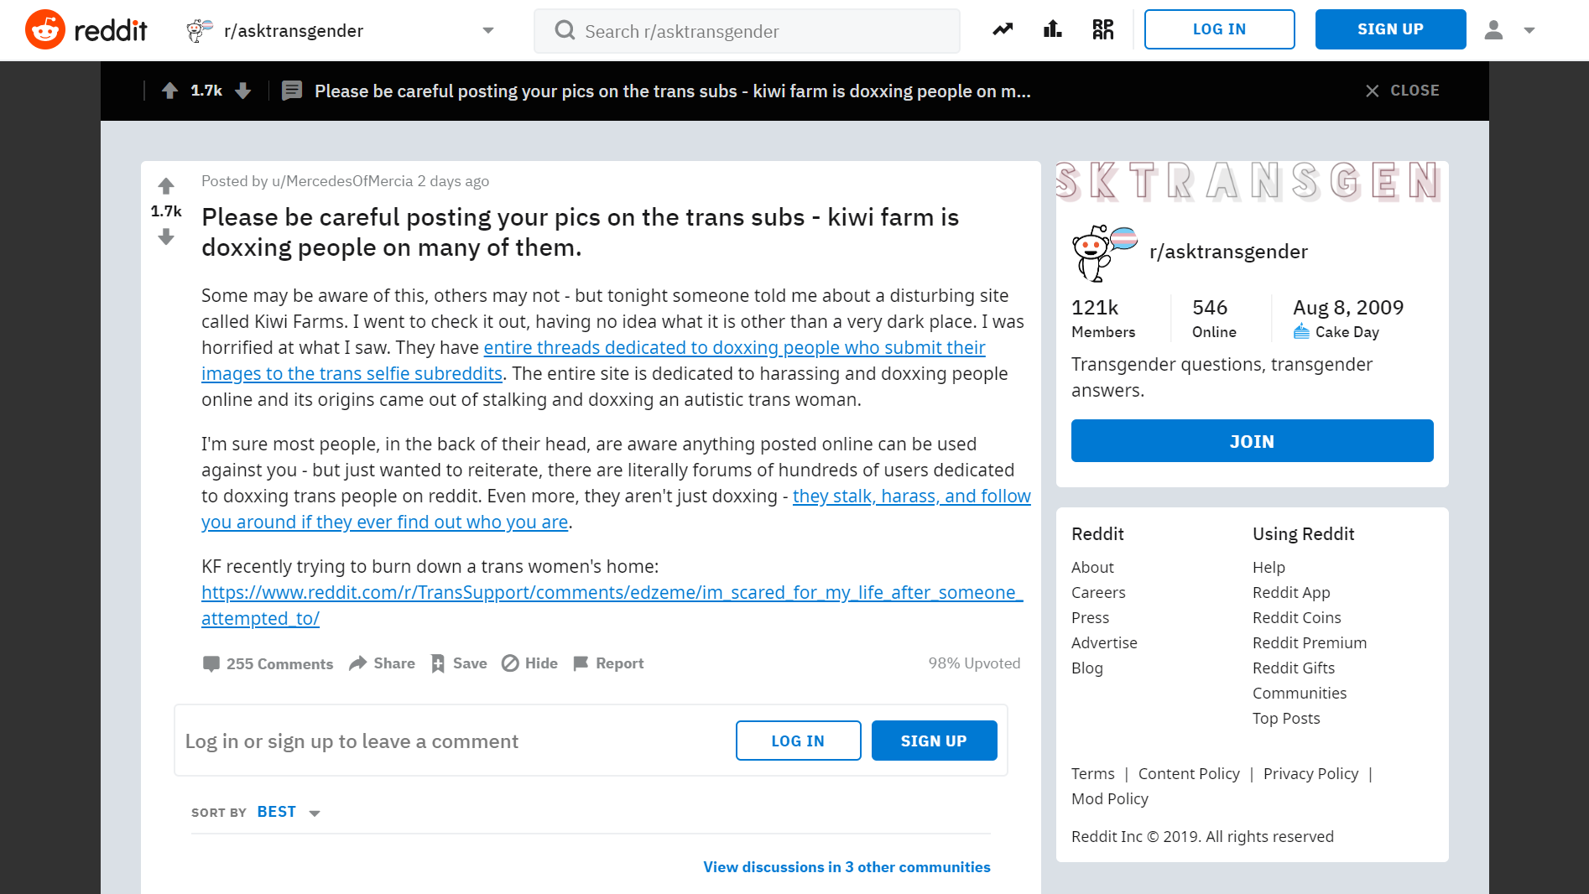Expand the r/asktransgender community dropdown

tap(487, 31)
